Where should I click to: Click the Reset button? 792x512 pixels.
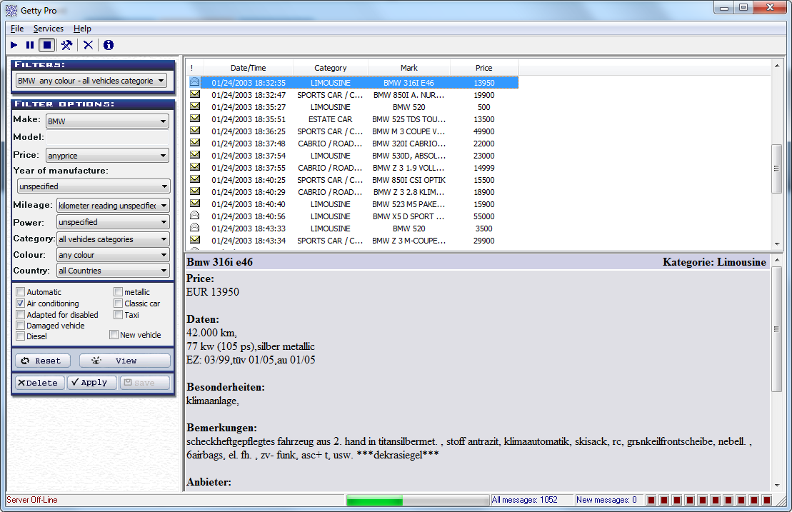tap(42, 361)
